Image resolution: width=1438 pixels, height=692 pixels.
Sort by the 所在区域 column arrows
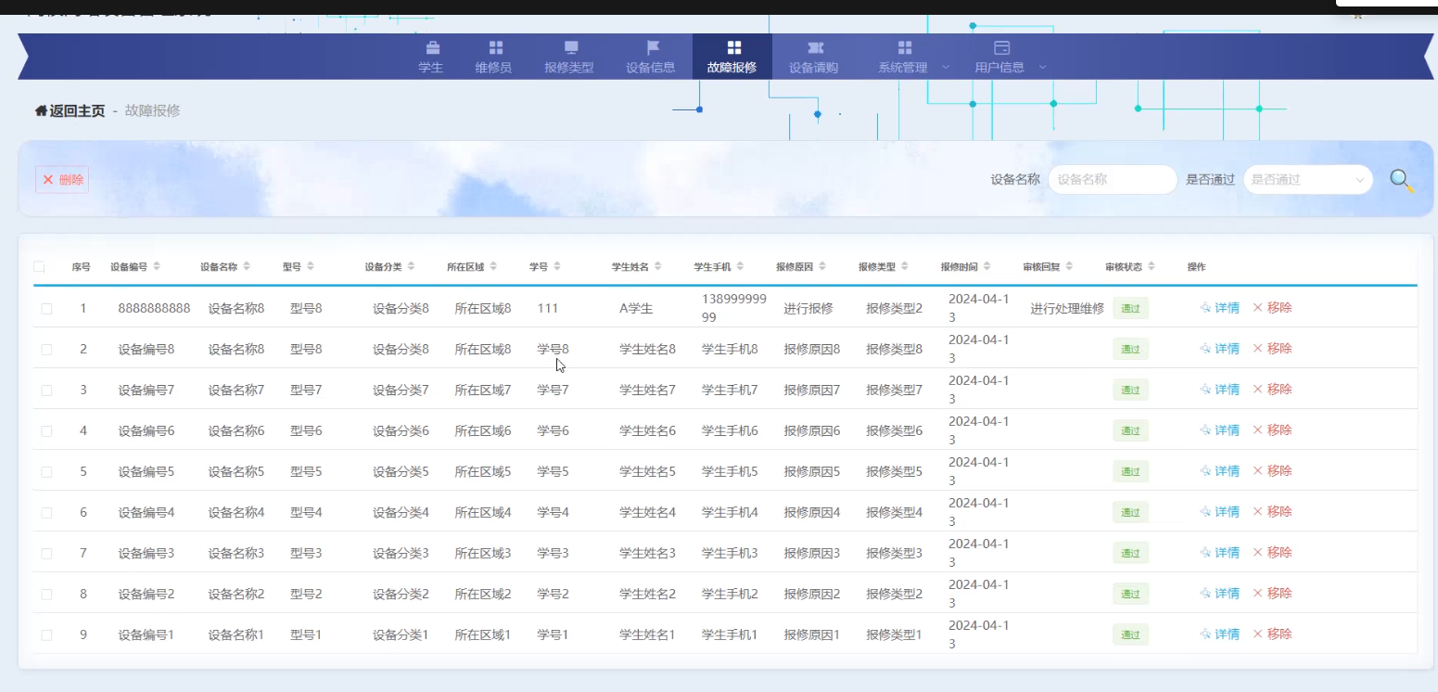[493, 266]
